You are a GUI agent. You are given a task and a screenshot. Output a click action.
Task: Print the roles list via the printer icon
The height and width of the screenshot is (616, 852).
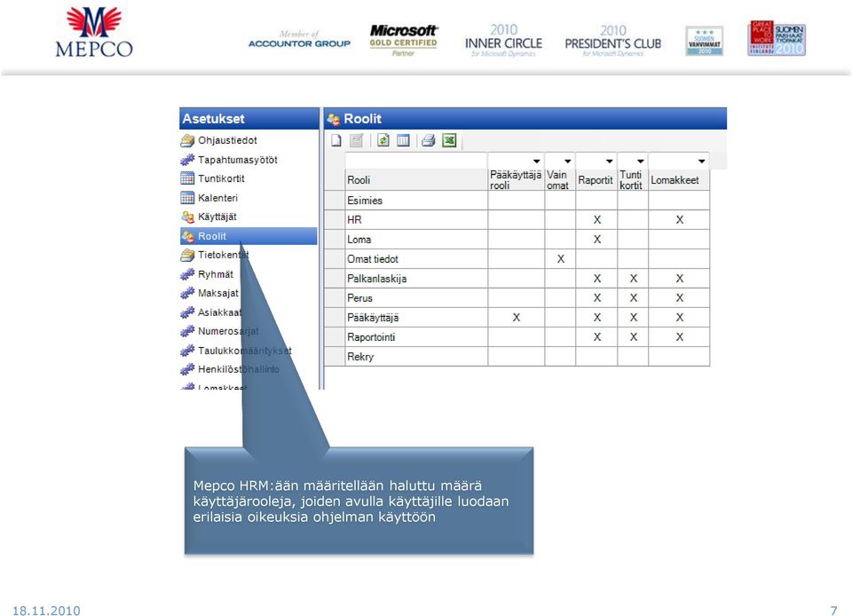429,141
